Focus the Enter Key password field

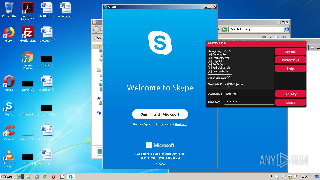249,102
